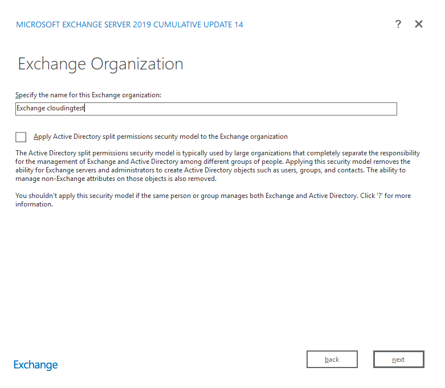
Task: Go to the next setup step
Action: (x=398, y=360)
